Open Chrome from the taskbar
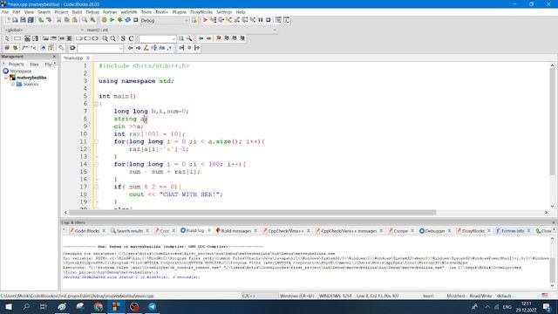 pos(99,306)
